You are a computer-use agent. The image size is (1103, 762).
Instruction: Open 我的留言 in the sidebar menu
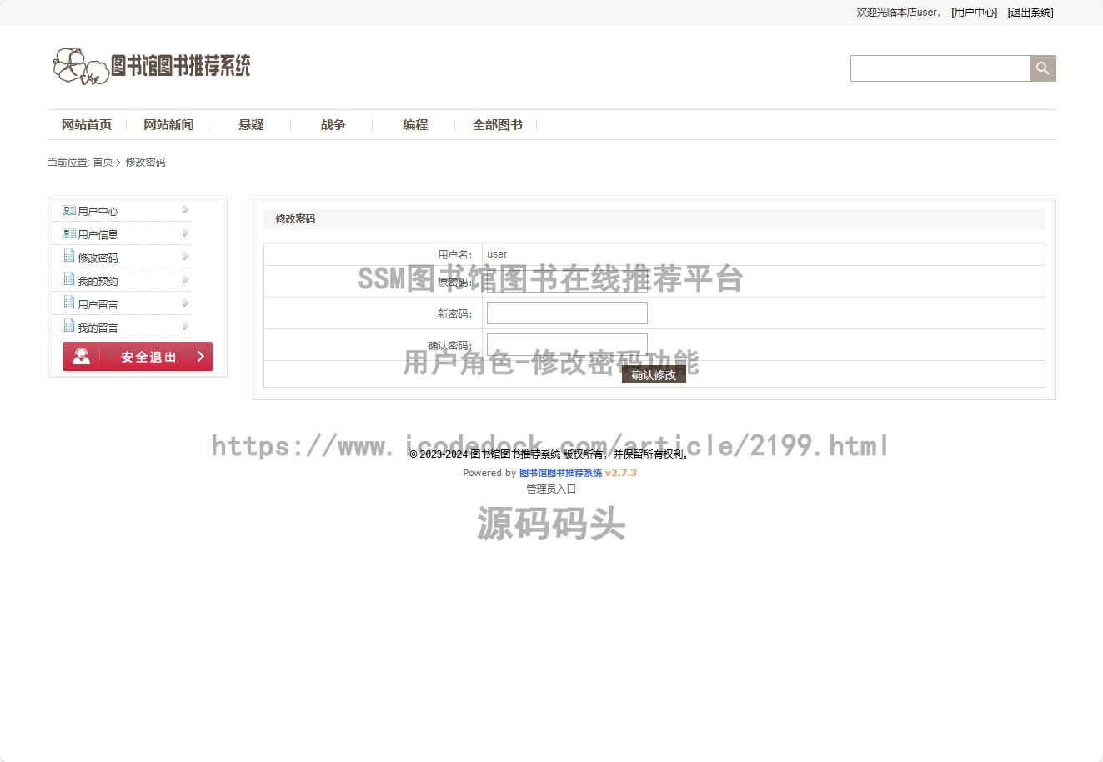click(98, 328)
